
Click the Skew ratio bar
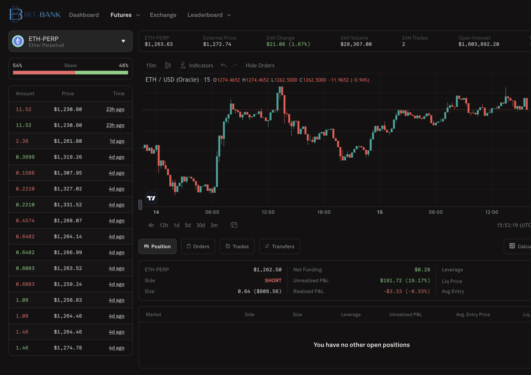coord(70,72)
